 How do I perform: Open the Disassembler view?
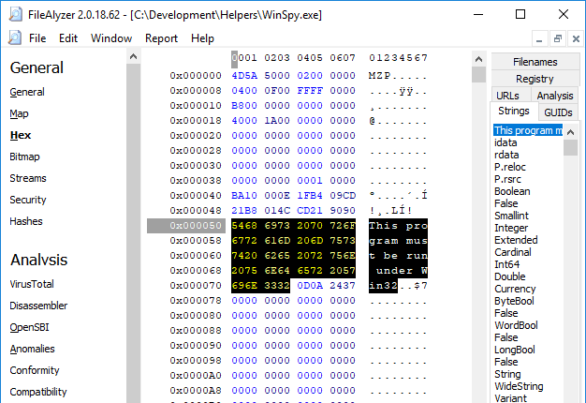coord(38,306)
